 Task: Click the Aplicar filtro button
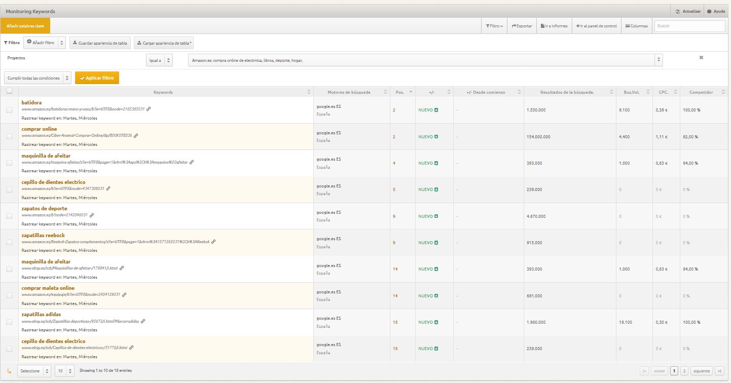point(97,78)
